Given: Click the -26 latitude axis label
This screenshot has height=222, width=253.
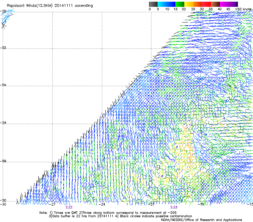Looking at the screenshot, I should (x=3, y=123).
